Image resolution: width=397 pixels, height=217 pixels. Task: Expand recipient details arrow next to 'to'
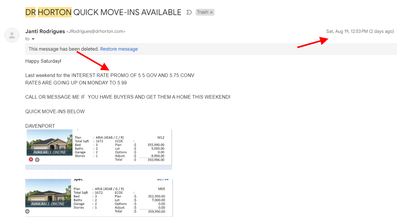pos(33,39)
